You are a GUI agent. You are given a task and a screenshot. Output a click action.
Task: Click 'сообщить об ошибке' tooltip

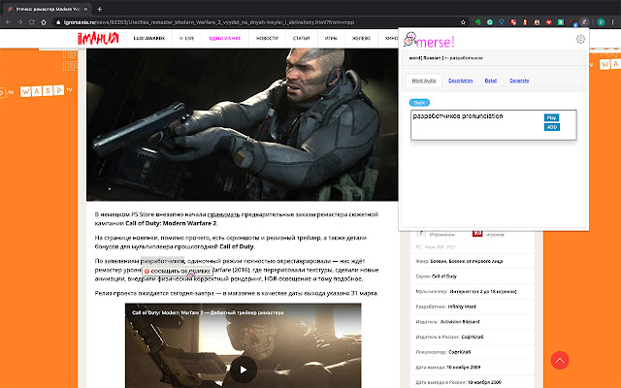click(x=177, y=272)
